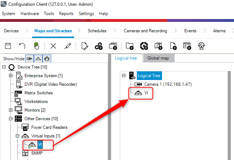Click the globe with plus toolbar icon

[x=144, y=46]
